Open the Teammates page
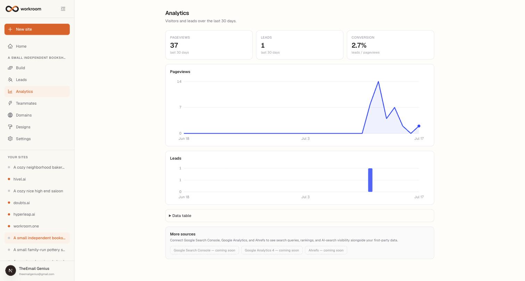The image size is (525, 281). coord(37,103)
